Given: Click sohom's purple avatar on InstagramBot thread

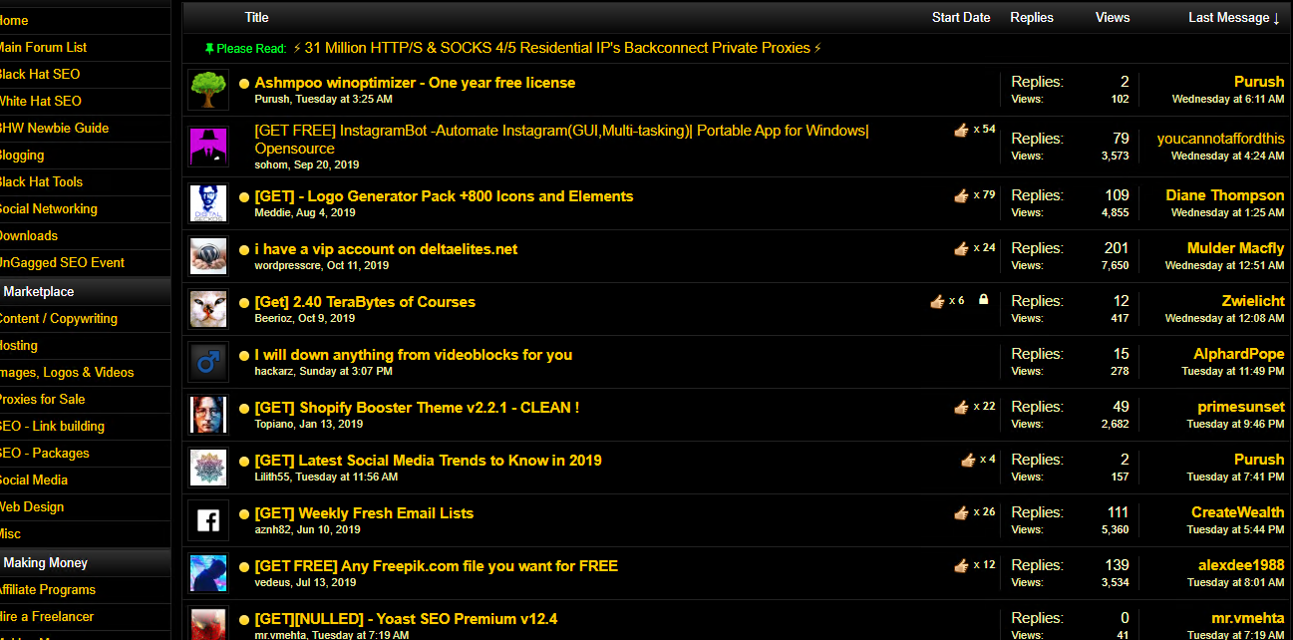Looking at the screenshot, I should tap(208, 147).
